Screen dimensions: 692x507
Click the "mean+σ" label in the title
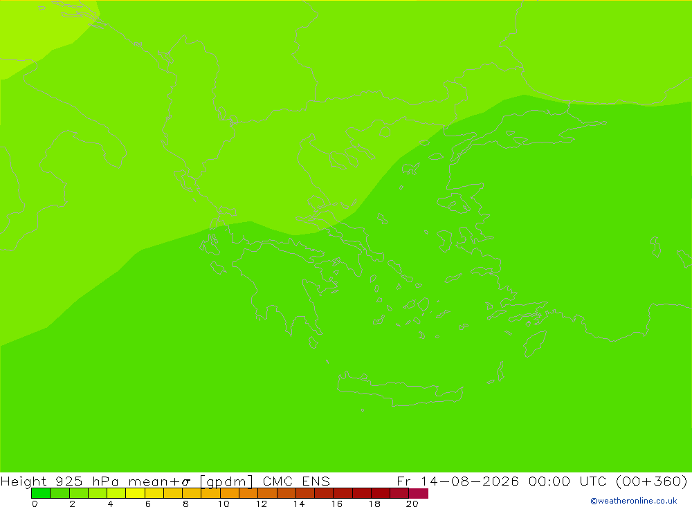tap(159, 481)
